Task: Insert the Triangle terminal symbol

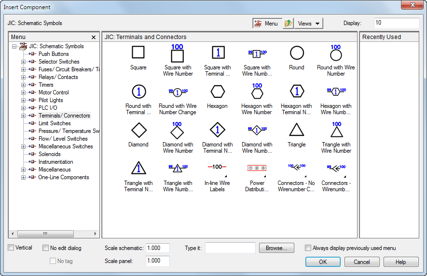Action: (297, 130)
